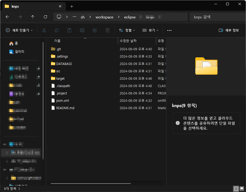The height and width of the screenshot is (192, 246).
Task: Go back to previous folder
Action: [x=7, y=17]
